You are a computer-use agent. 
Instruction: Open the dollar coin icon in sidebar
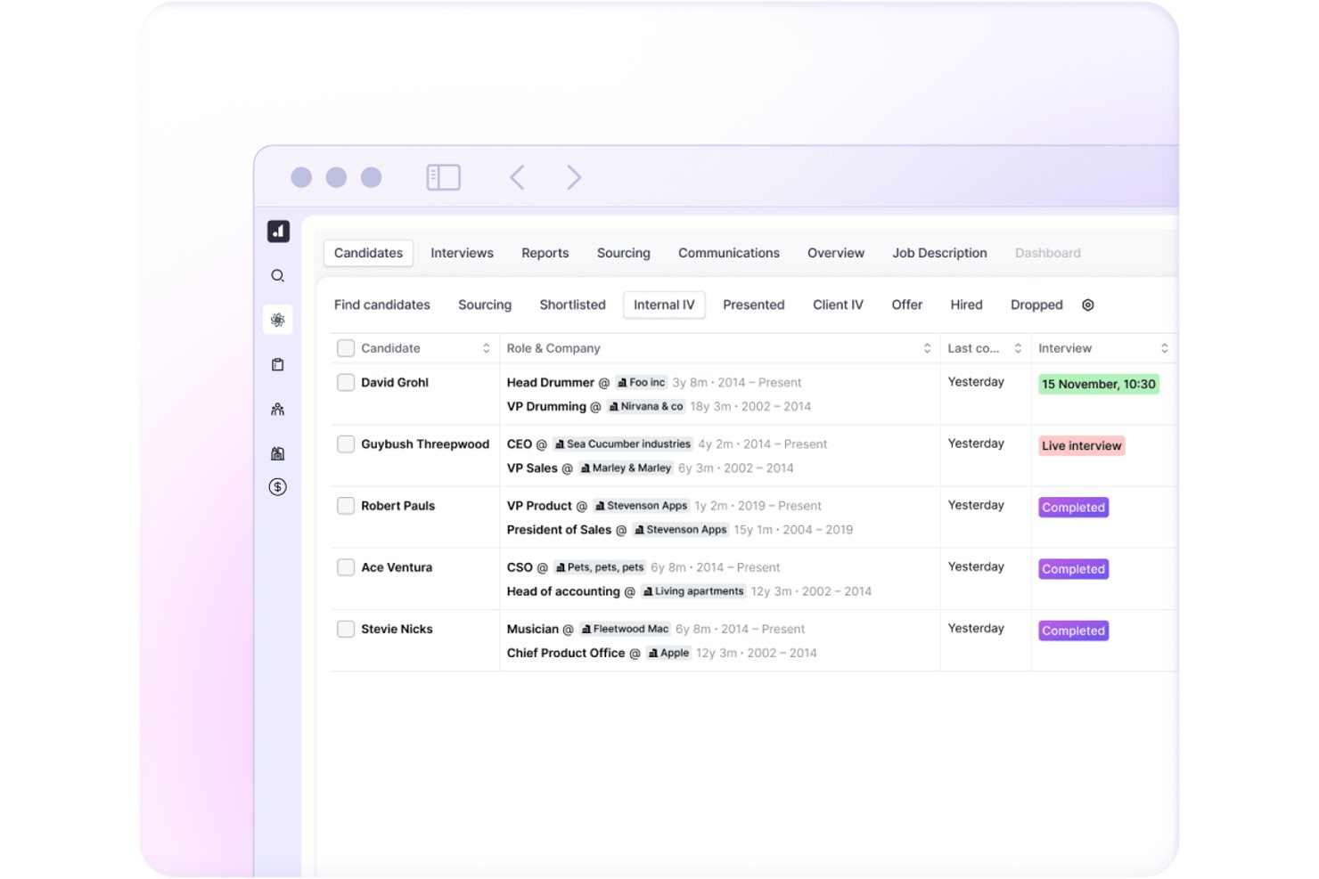278,487
